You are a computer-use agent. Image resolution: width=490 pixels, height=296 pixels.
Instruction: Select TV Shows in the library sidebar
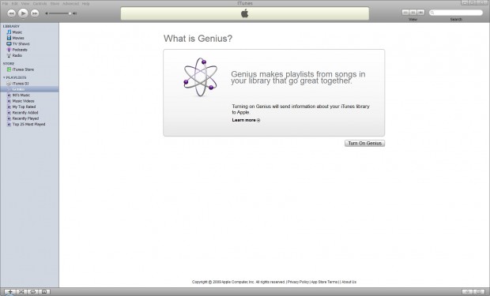tap(21, 43)
